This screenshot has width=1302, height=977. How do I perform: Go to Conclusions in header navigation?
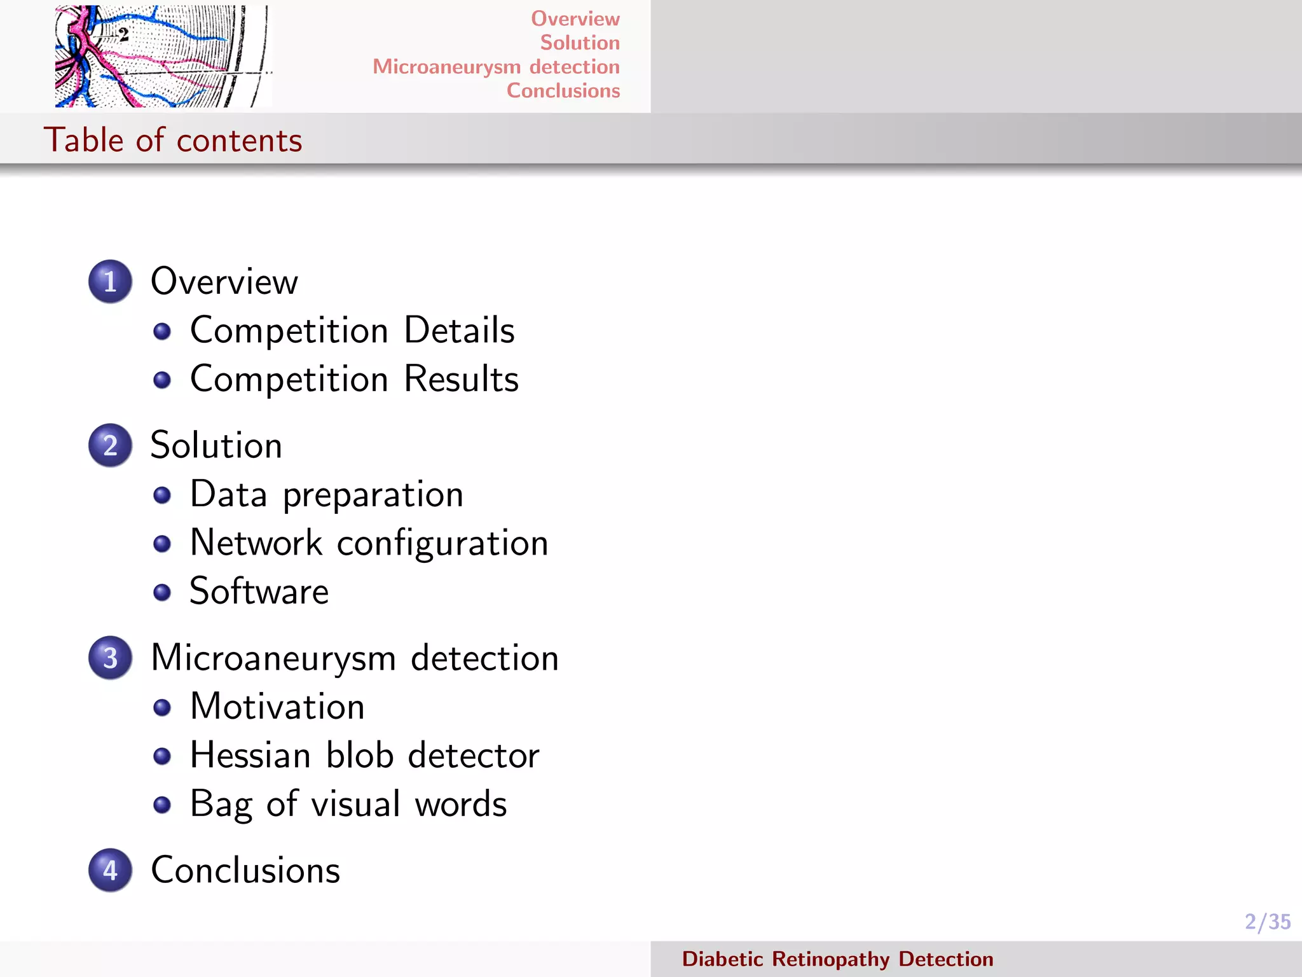click(x=563, y=91)
